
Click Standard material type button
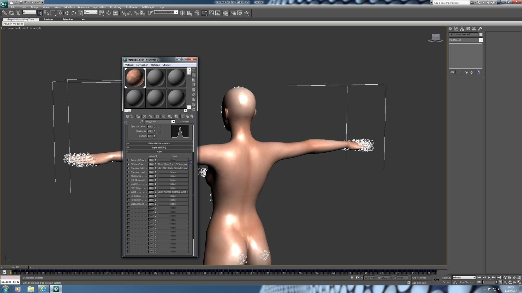pos(185,122)
